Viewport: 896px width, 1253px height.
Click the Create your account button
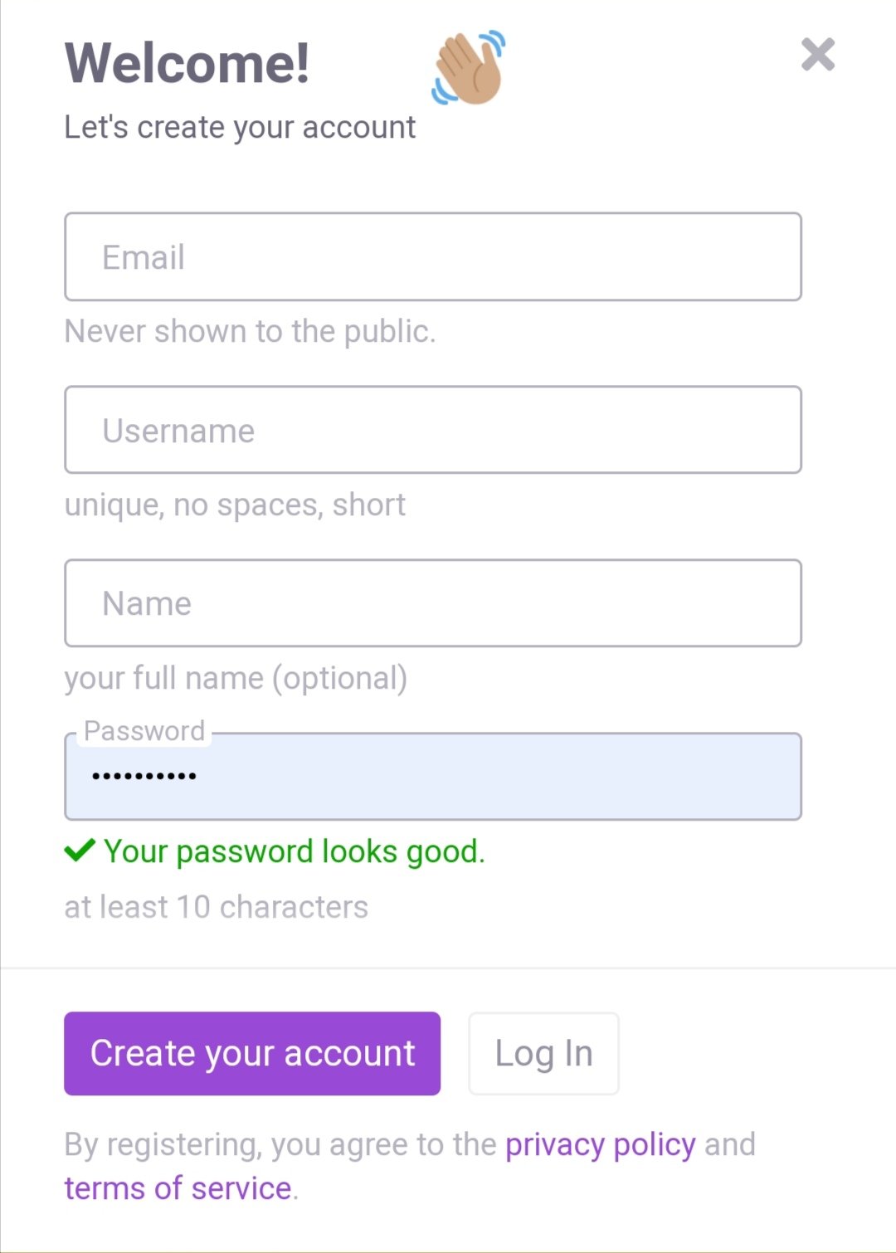(252, 1054)
